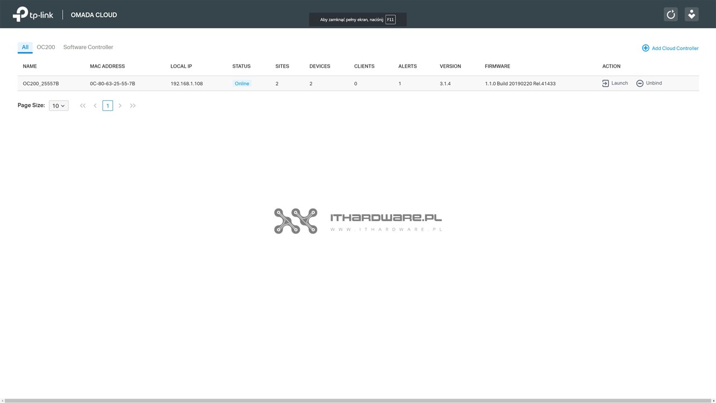This screenshot has width=716, height=403.
Task: Click the F11 fullscreen exit notice
Action: [x=358, y=20]
